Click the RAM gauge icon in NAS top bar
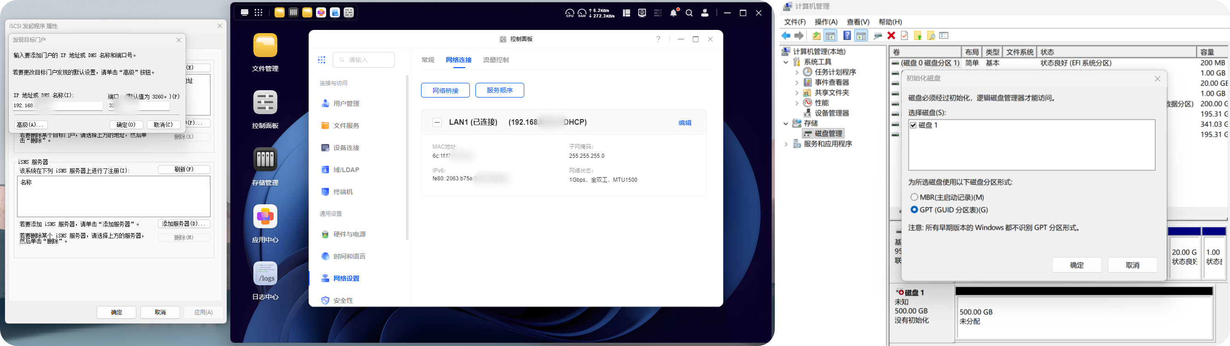 coord(582,13)
